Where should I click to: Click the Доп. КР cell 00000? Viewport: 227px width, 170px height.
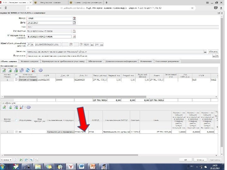pyautogui.click(x=65, y=80)
